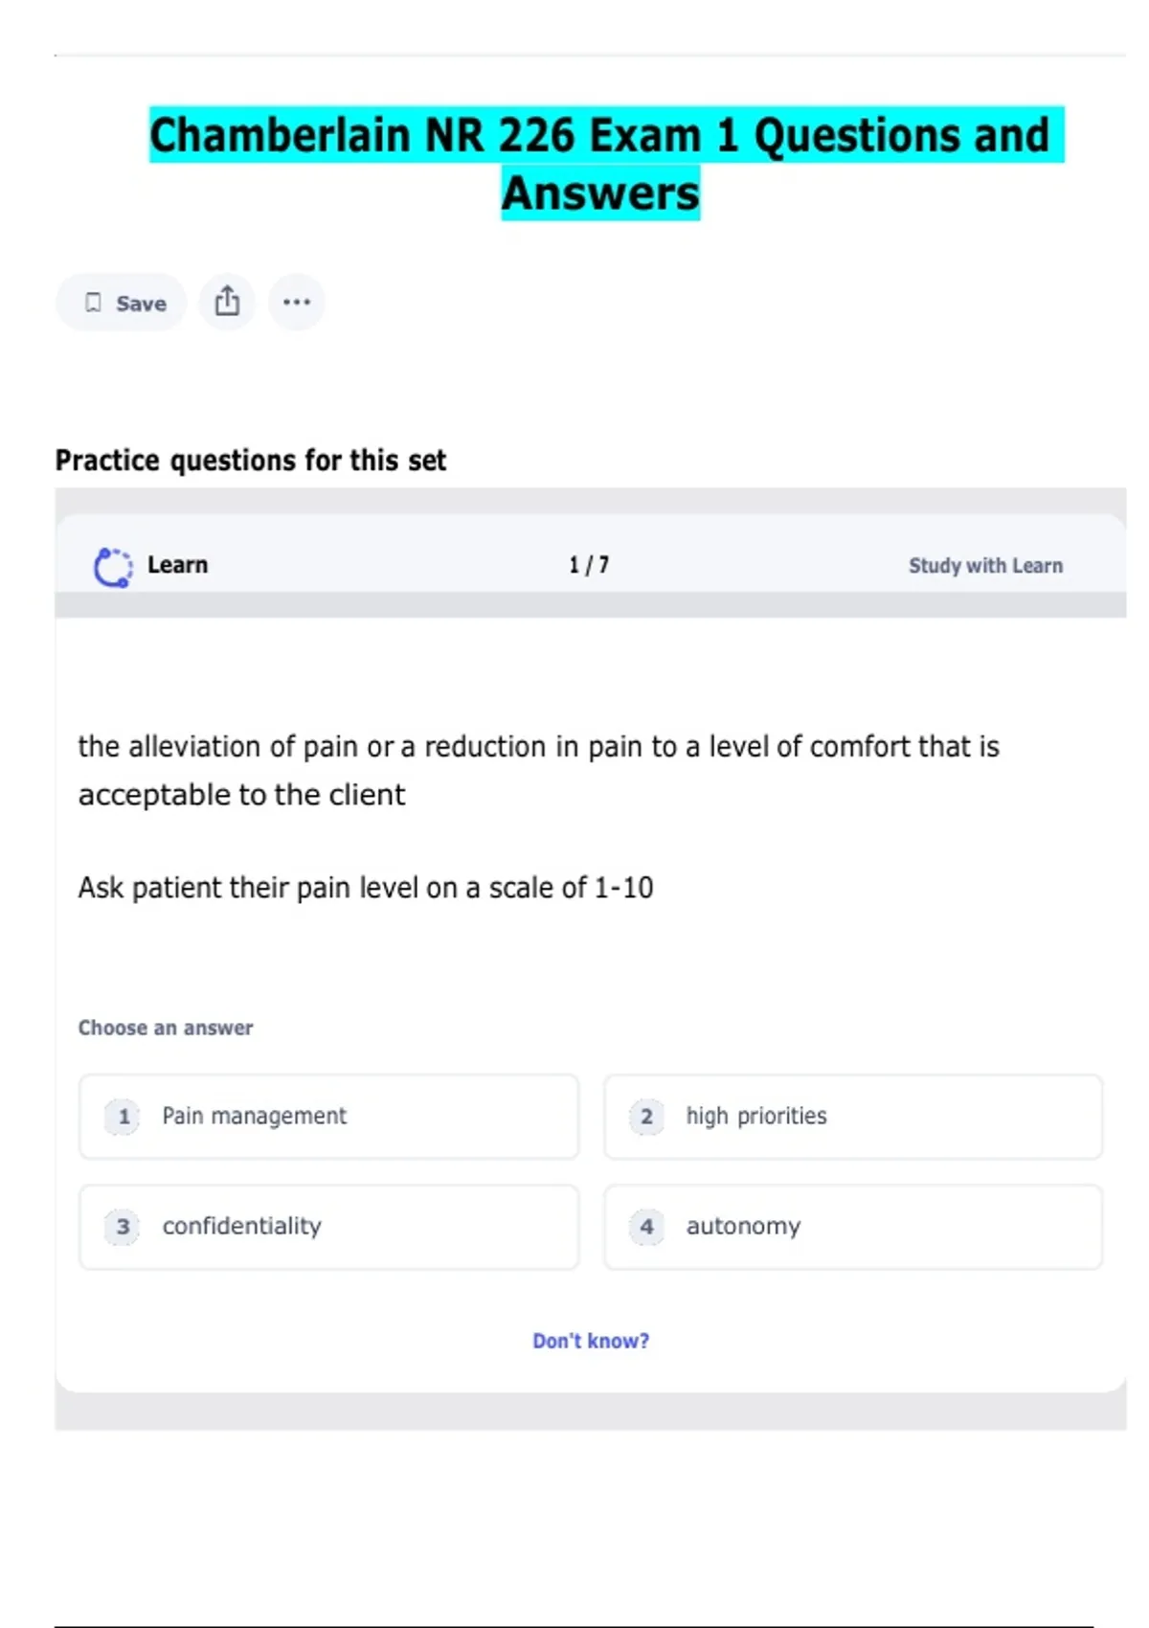Click the Save bookmark button

[122, 303]
